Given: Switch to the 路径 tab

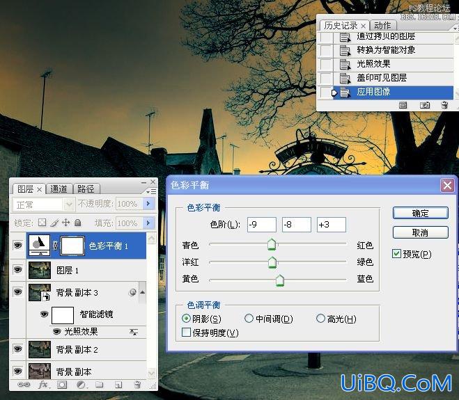Looking at the screenshot, I should pyautogui.click(x=86, y=189).
